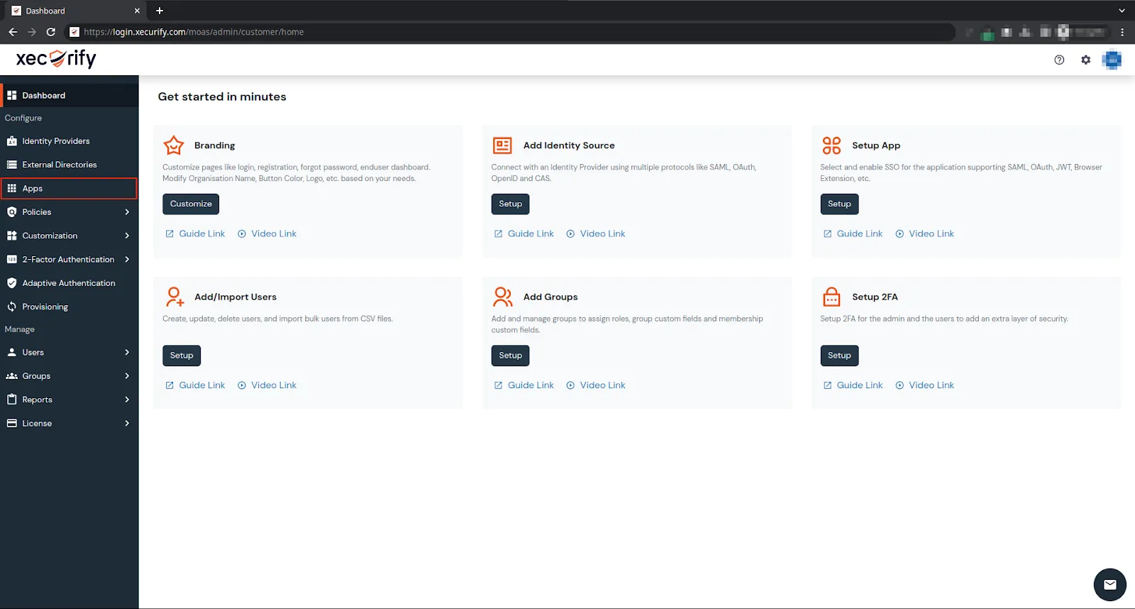Expand the Customization submenu chevron
This screenshot has height=609, width=1135.
(x=127, y=236)
